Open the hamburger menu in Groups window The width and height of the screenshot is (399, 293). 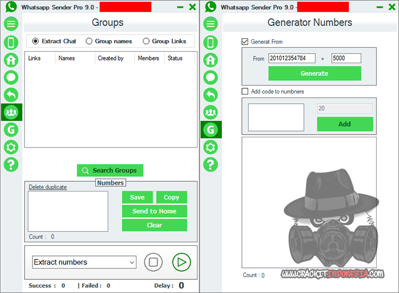(11, 24)
